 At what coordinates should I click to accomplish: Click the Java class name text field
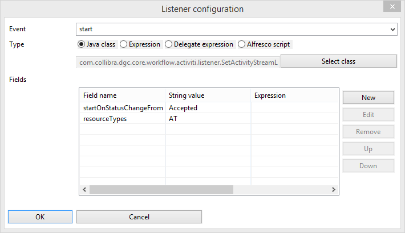pyautogui.click(x=178, y=63)
